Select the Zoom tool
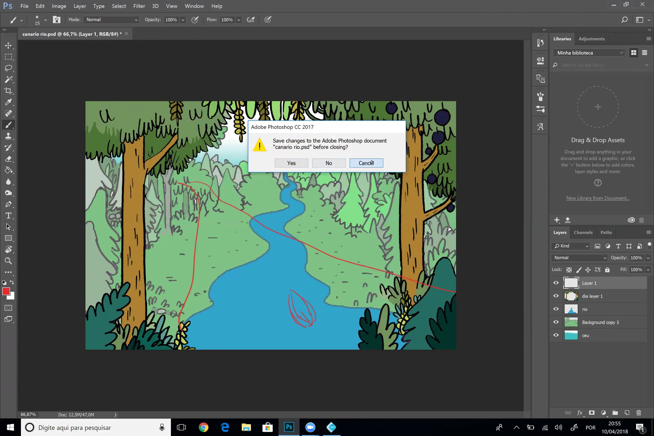Screen dimensions: 654x436 [x=8, y=261]
